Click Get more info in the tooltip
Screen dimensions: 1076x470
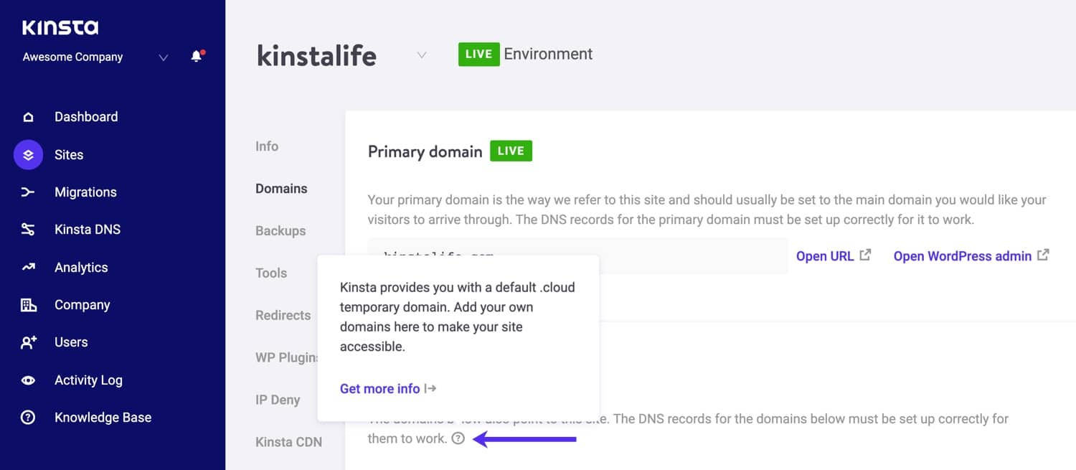pos(380,388)
